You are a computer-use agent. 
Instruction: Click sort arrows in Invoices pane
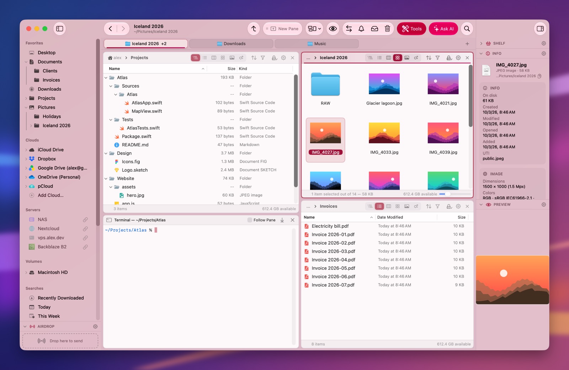click(x=429, y=206)
